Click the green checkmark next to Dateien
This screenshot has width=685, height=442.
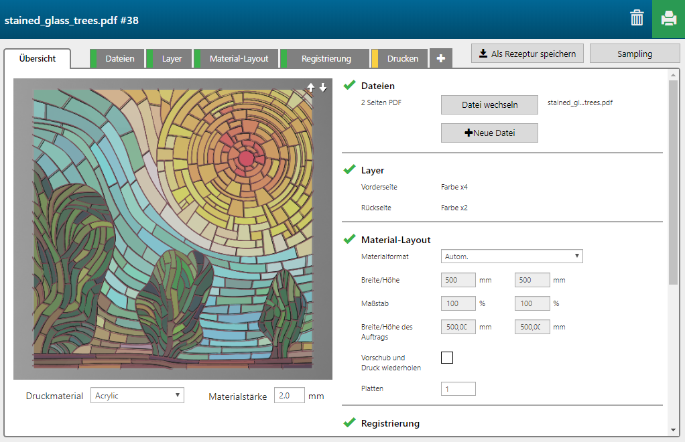tap(349, 86)
